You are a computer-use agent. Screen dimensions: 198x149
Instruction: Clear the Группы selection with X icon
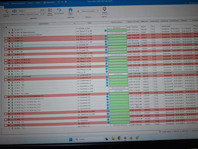[x=44, y=14]
